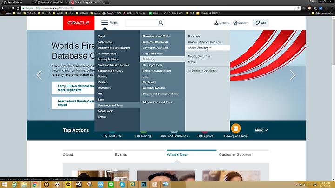
Task: Open Internet Explorer from taskbar
Action: [x=14, y=185]
